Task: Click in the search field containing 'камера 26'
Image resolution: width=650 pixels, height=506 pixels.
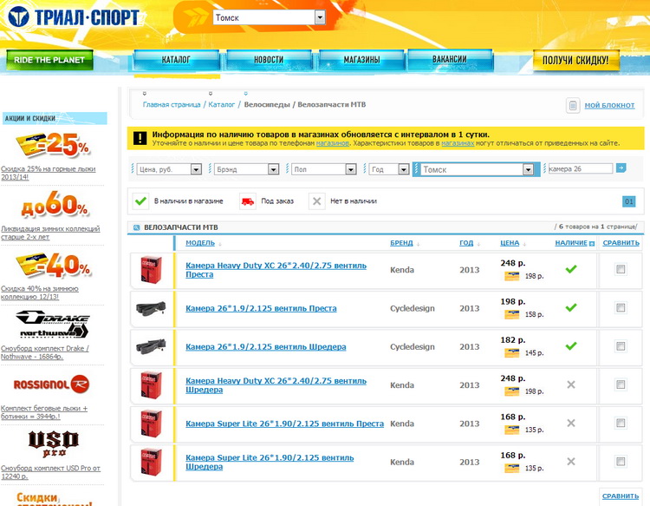Action: pos(580,168)
